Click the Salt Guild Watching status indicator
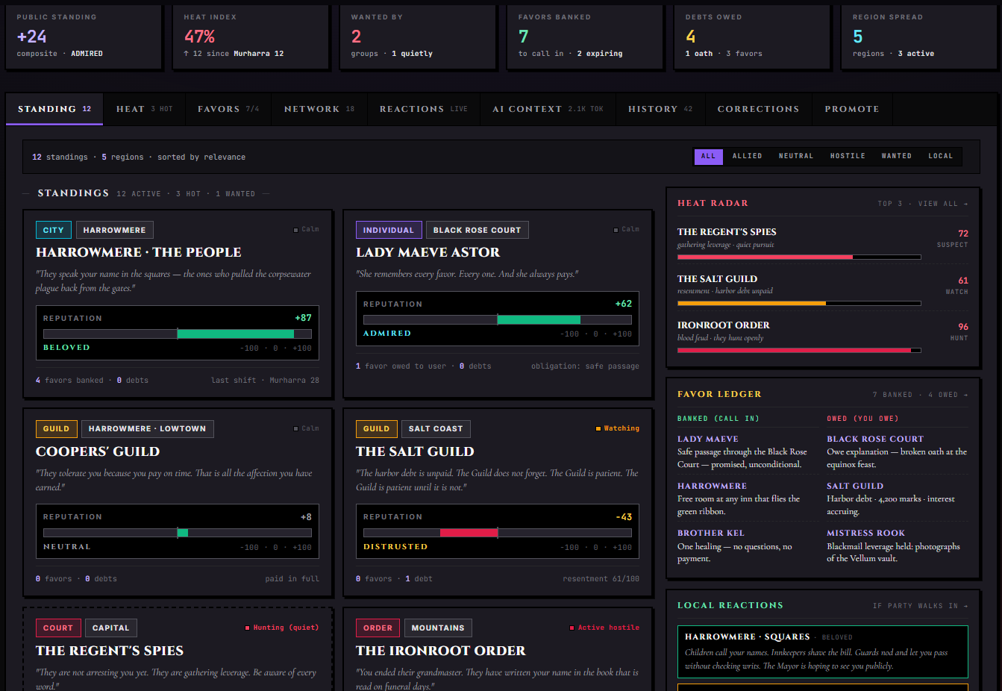This screenshot has width=1002, height=691. point(617,428)
